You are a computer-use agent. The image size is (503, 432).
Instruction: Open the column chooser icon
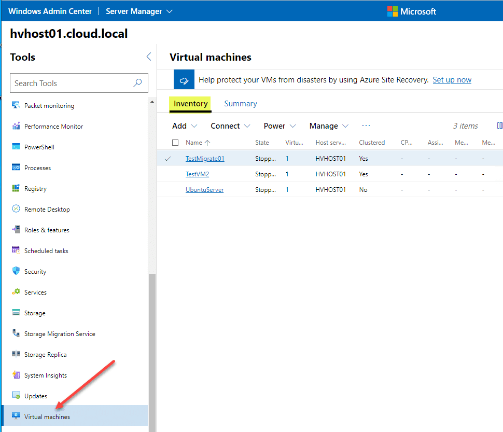[500, 126]
